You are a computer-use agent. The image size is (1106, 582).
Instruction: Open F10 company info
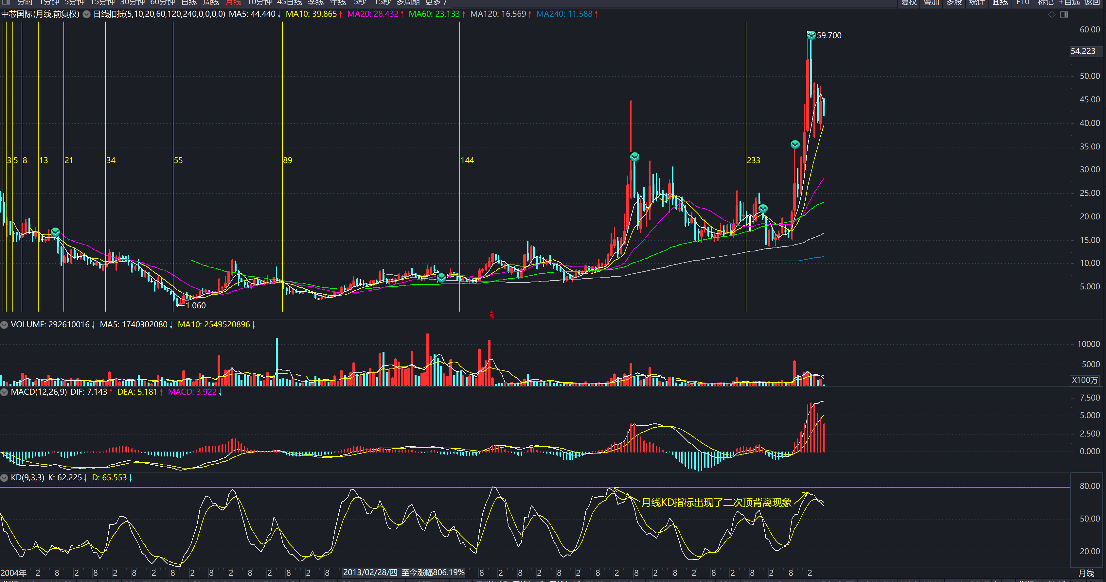1023,3
